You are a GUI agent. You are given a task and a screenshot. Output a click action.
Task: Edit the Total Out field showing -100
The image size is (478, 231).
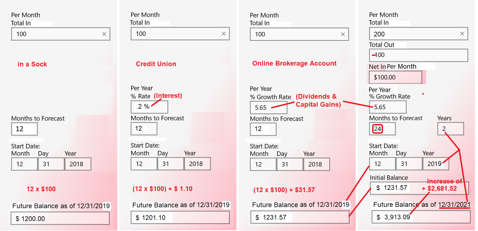[418, 55]
